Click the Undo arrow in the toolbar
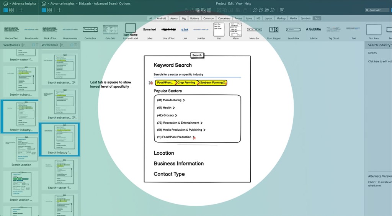Screen dimensions: 392x216 click(186, 10)
